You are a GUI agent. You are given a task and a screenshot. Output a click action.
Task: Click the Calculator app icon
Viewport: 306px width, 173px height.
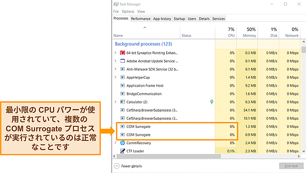[122, 102]
